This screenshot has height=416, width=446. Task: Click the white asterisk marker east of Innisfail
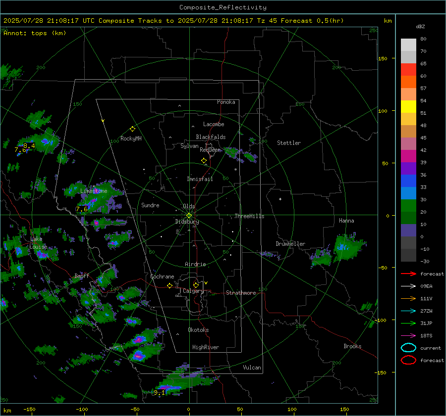tap(235, 170)
